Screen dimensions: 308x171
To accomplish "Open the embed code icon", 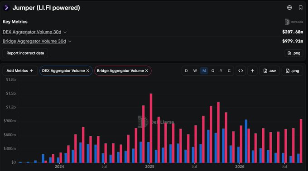I will tap(241, 71).
